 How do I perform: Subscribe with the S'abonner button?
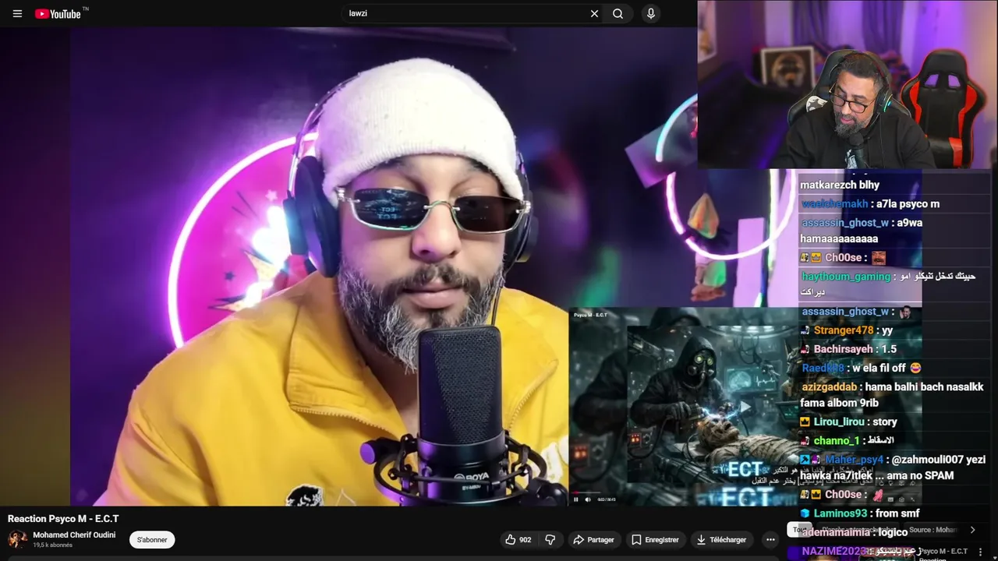pyautogui.click(x=152, y=539)
